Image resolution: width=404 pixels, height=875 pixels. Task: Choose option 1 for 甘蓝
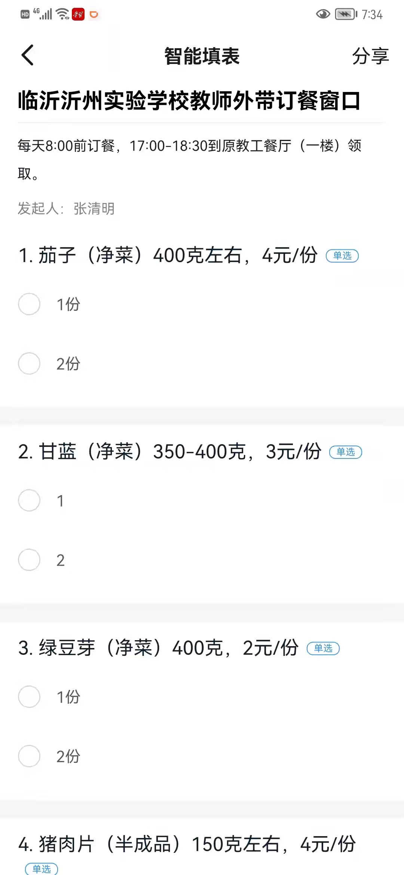pos(29,500)
